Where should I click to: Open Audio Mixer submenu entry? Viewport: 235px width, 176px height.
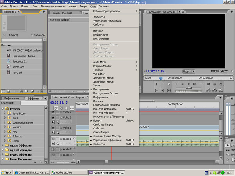[x=114, y=62]
